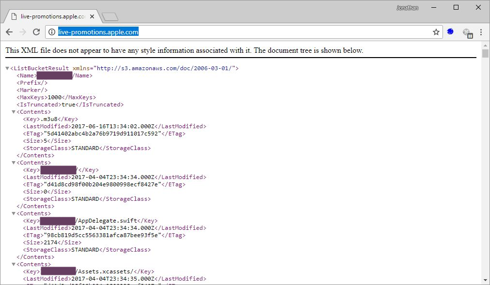Screen dimensions: 490x285
Task: Close the live-promotions.apple.com tab
Action: (x=92, y=16)
